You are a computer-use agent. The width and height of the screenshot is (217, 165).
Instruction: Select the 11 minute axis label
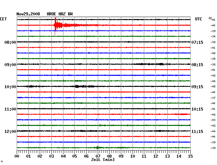tap(144, 156)
